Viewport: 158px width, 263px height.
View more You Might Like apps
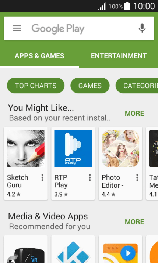point(134,114)
